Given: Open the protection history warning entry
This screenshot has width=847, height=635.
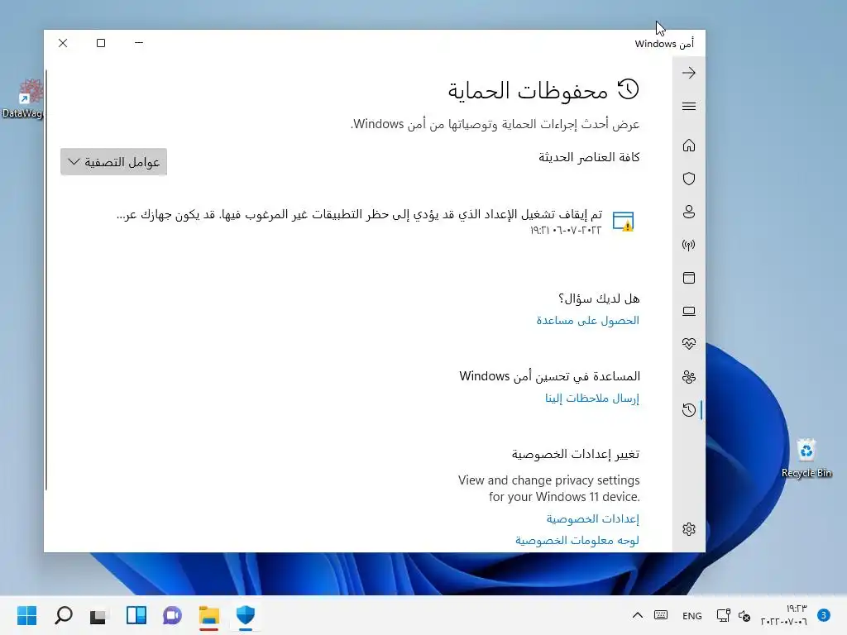Looking at the screenshot, I should click(x=359, y=222).
